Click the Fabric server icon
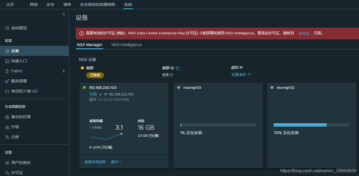 [x=7, y=71]
